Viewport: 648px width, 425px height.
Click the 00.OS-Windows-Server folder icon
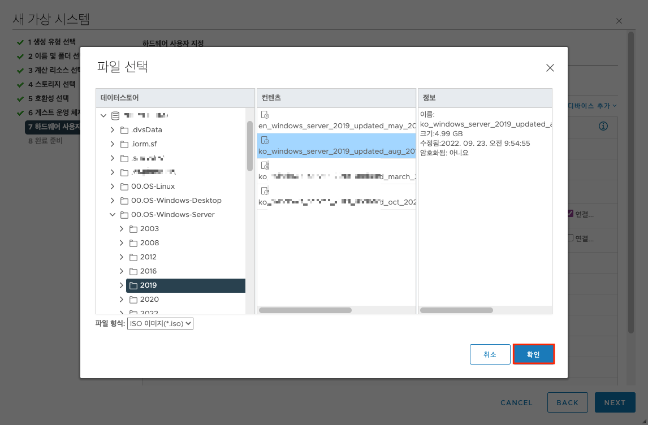click(x=124, y=215)
